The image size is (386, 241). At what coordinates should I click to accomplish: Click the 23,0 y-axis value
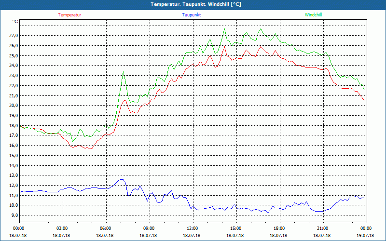pyautogui.click(x=14, y=76)
